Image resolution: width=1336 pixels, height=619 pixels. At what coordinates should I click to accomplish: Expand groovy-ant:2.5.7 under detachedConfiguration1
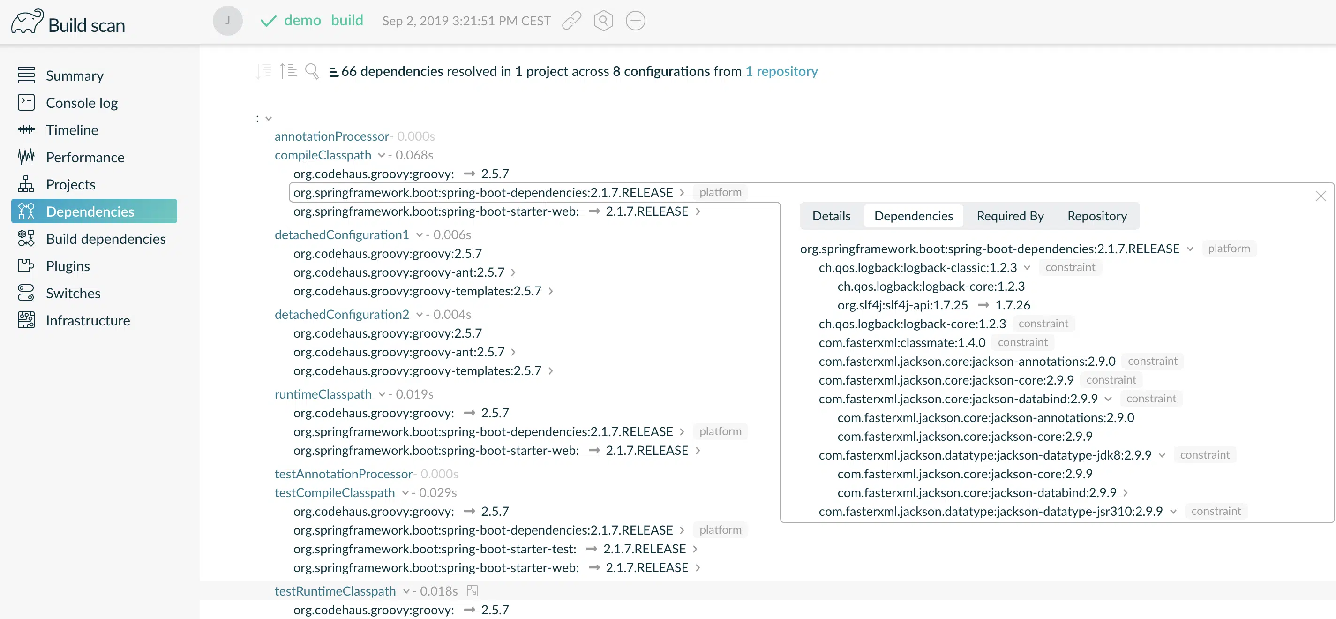[513, 272]
